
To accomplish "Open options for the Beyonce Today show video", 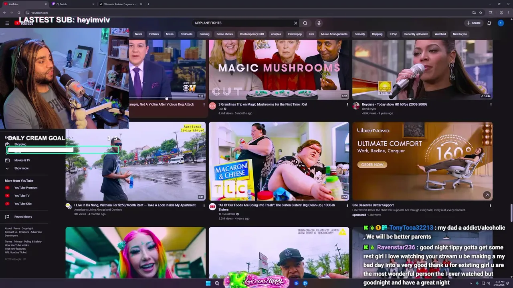I will 491,105.
